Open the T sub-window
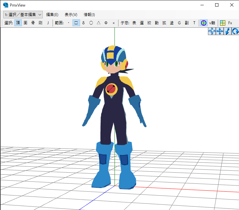The width and height of the screenshot is (239, 210). coord(194,23)
